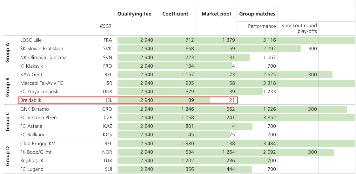Click the FRO country code
The image size is (356, 174).
(x=107, y=66)
